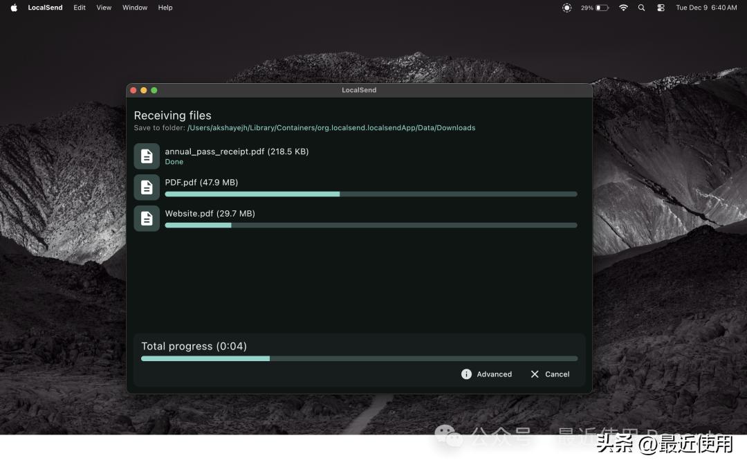Click the PDF.pdf transfer progress bar
This screenshot has width=747, height=467.
pos(371,194)
